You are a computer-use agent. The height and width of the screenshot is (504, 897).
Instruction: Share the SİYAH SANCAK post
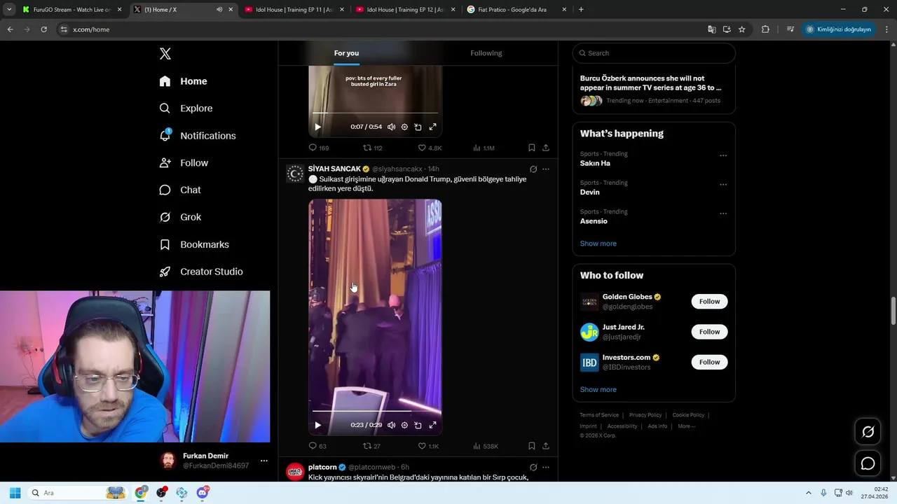pos(545,446)
